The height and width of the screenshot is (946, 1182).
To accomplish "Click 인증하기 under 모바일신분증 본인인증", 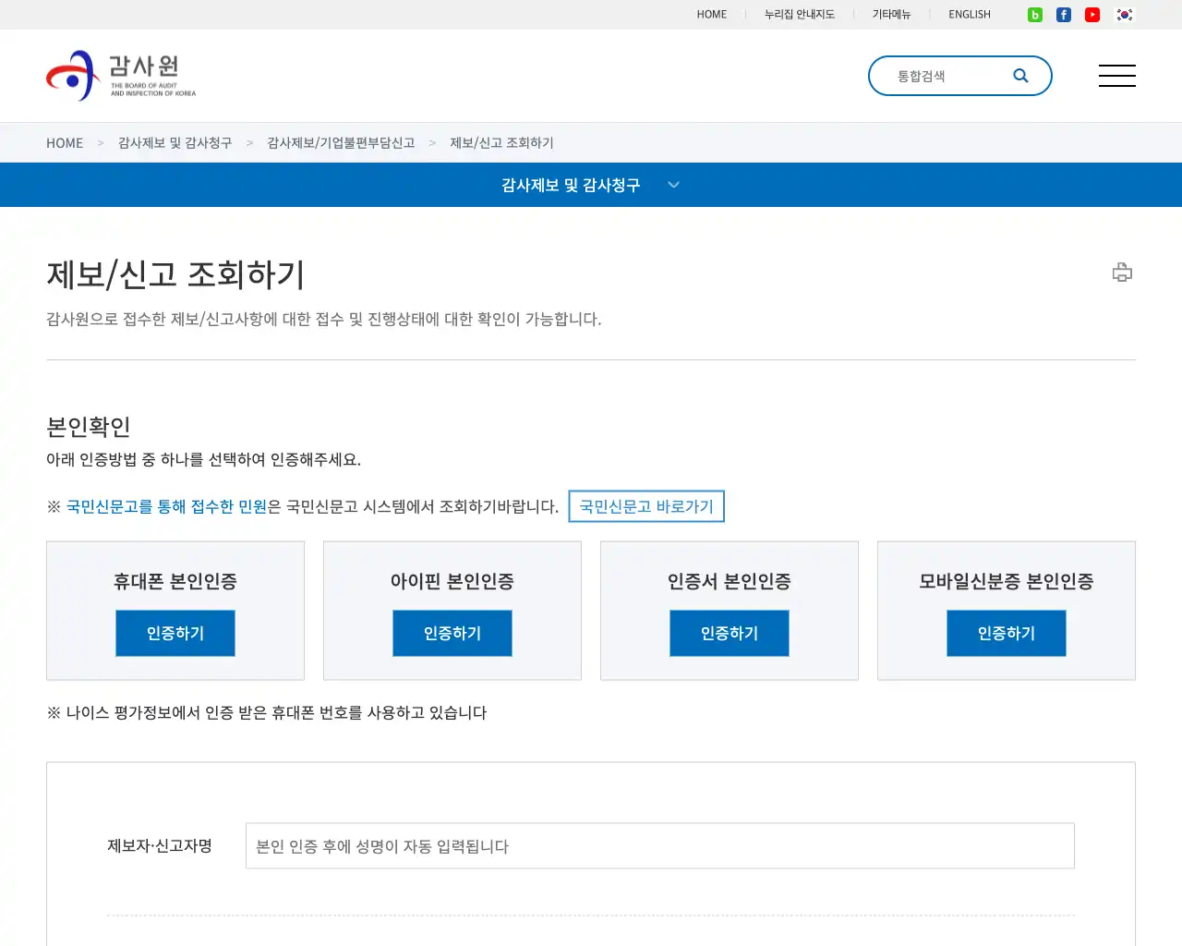I will click(1007, 633).
